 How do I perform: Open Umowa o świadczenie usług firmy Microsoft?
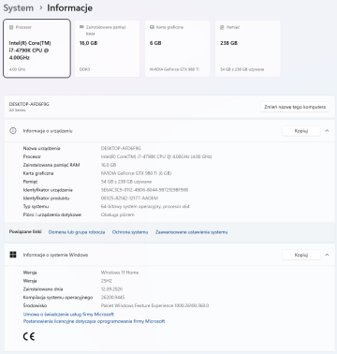pos(68,315)
